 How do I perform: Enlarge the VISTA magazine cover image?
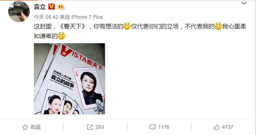[x=69, y=79]
